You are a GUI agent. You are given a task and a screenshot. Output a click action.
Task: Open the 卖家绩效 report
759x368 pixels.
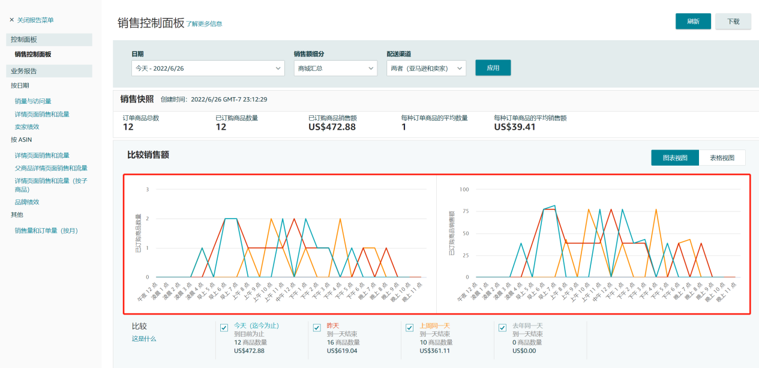(x=27, y=127)
